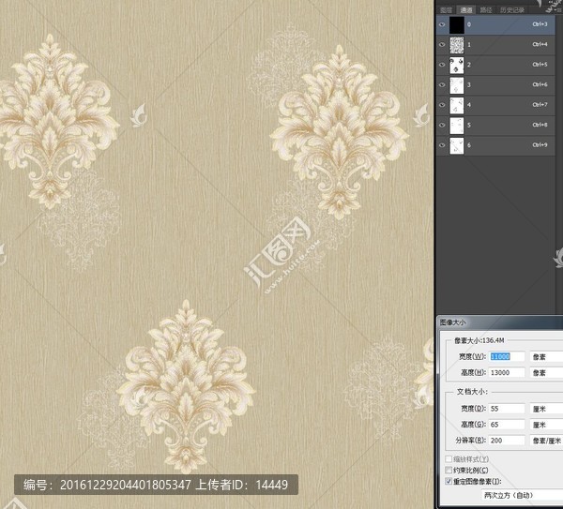Image resolution: width=563 pixels, height=509 pixels.
Task: Click the 文档大小 group label
Action: pyautogui.click(x=472, y=392)
